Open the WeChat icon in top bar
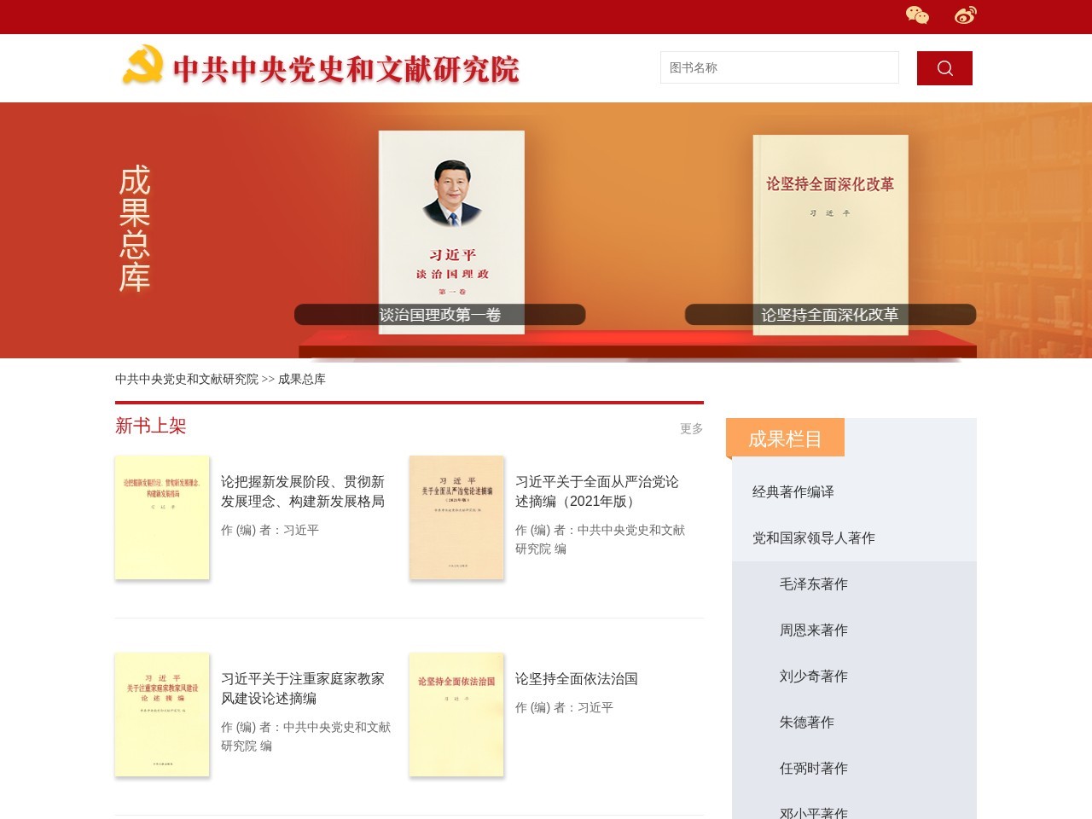Viewport: 1092px width, 819px height. pyautogui.click(x=917, y=15)
